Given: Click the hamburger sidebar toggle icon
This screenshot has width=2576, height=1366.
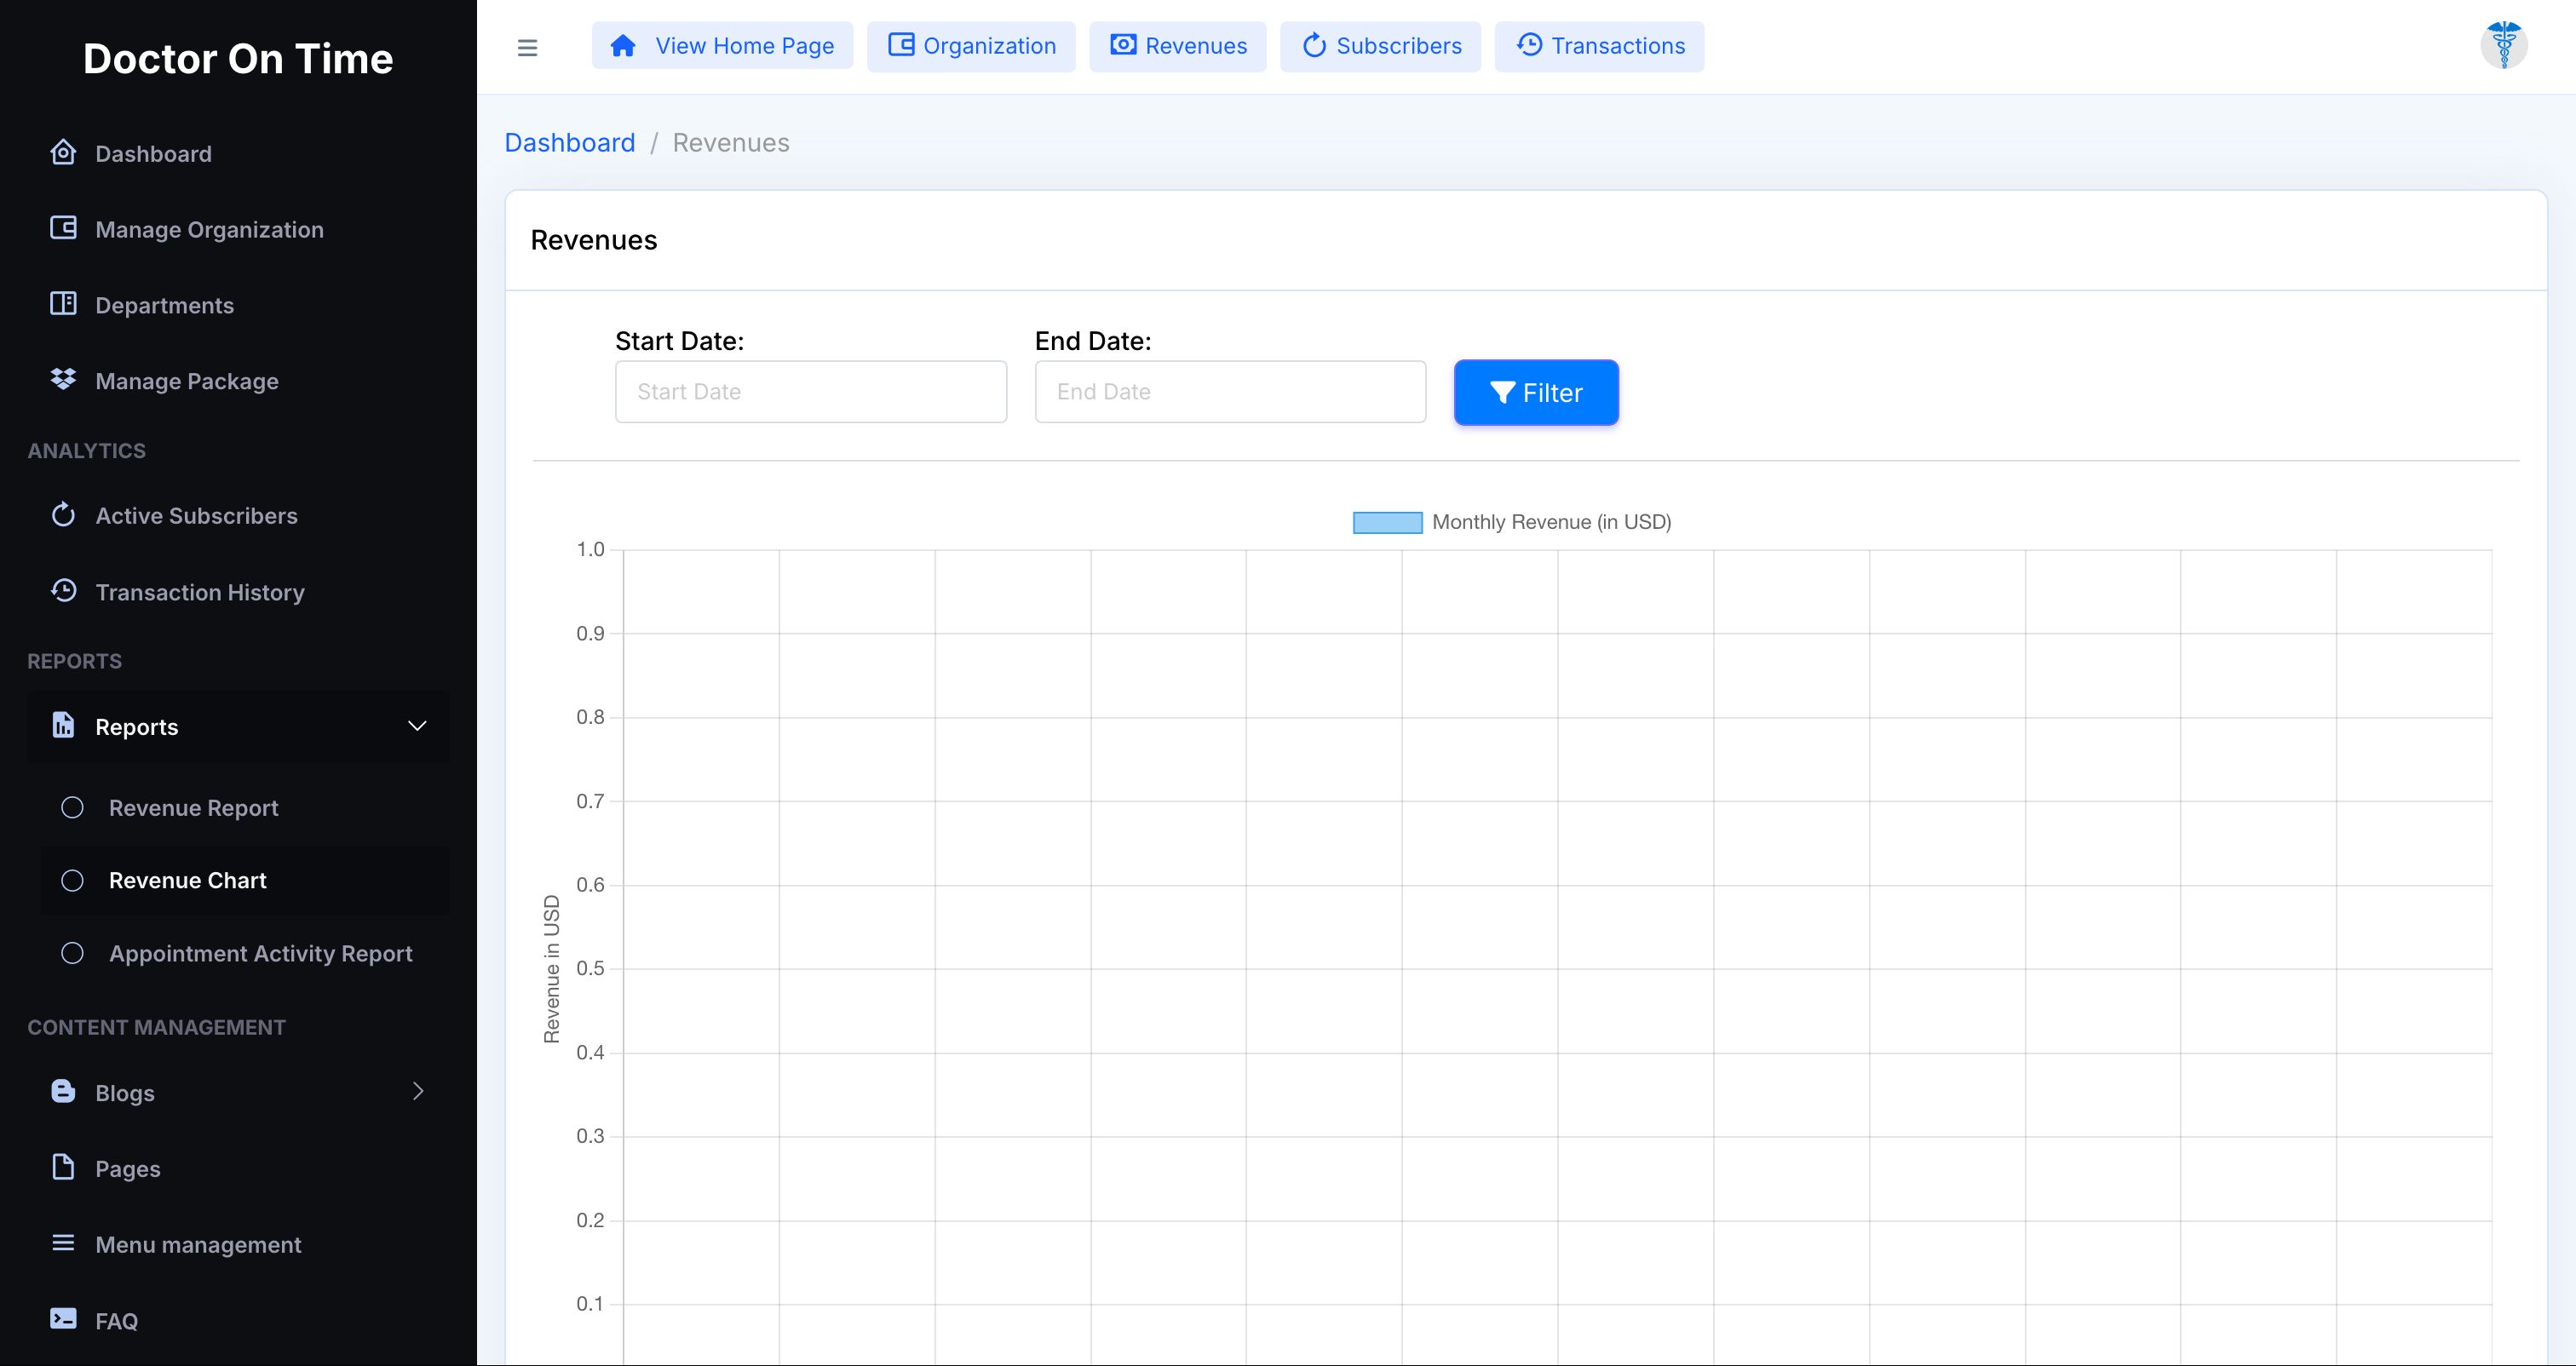Looking at the screenshot, I should [527, 47].
